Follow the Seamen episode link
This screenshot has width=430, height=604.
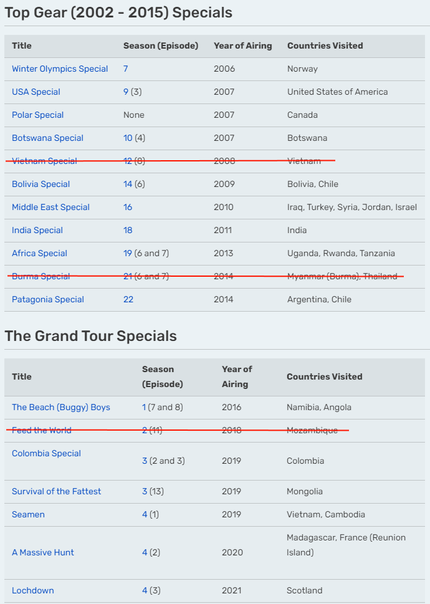pyautogui.click(x=28, y=515)
